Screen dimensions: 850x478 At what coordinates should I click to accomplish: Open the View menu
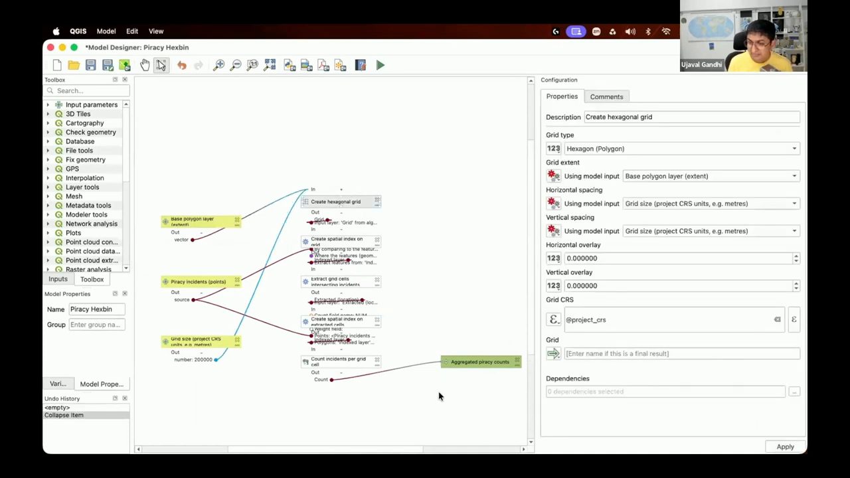point(156,31)
